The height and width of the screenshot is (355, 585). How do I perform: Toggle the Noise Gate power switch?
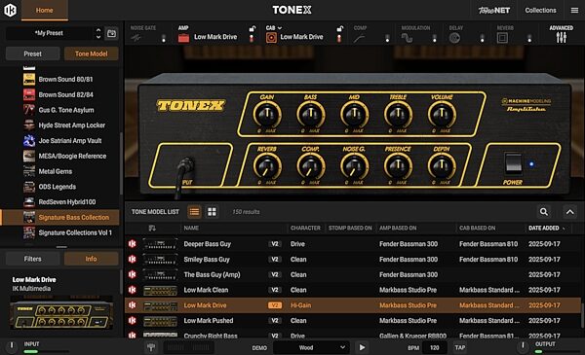pyautogui.click(x=164, y=38)
